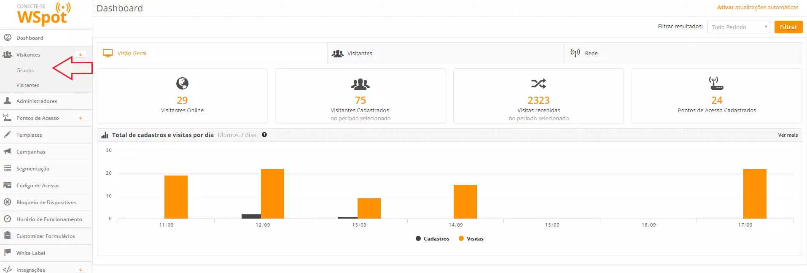Enable automatic updates via Ativar link
The width and height of the screenshot is (807, 273).
tap(757, 8)
